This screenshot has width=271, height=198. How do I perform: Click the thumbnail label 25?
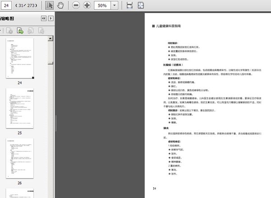[20, 133]
